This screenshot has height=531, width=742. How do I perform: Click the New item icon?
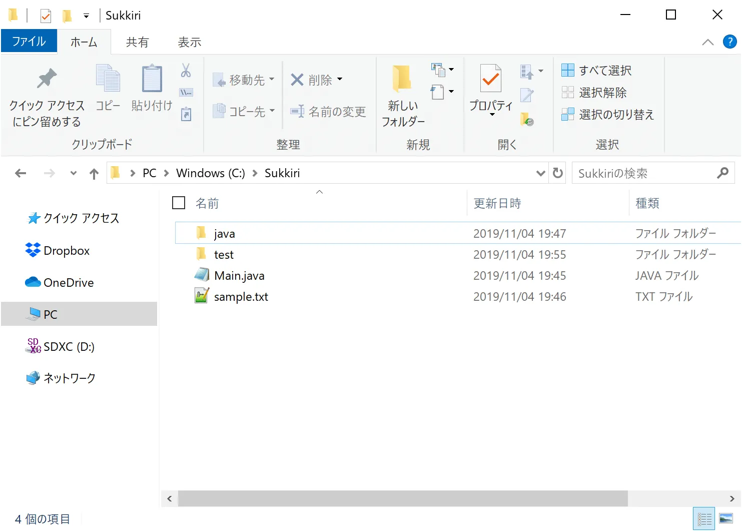[438, 70]
